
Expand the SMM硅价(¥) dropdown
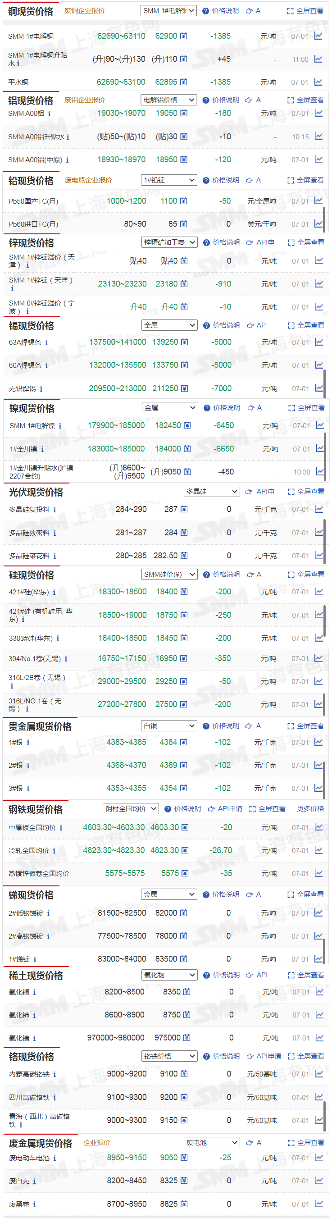click(x=169, y=575)
